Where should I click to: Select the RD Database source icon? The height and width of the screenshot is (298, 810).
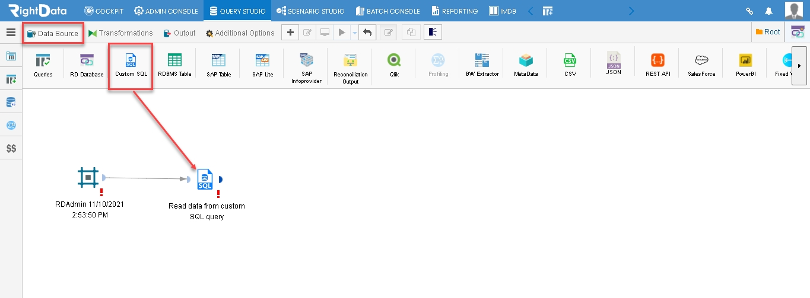pos(87,65)
